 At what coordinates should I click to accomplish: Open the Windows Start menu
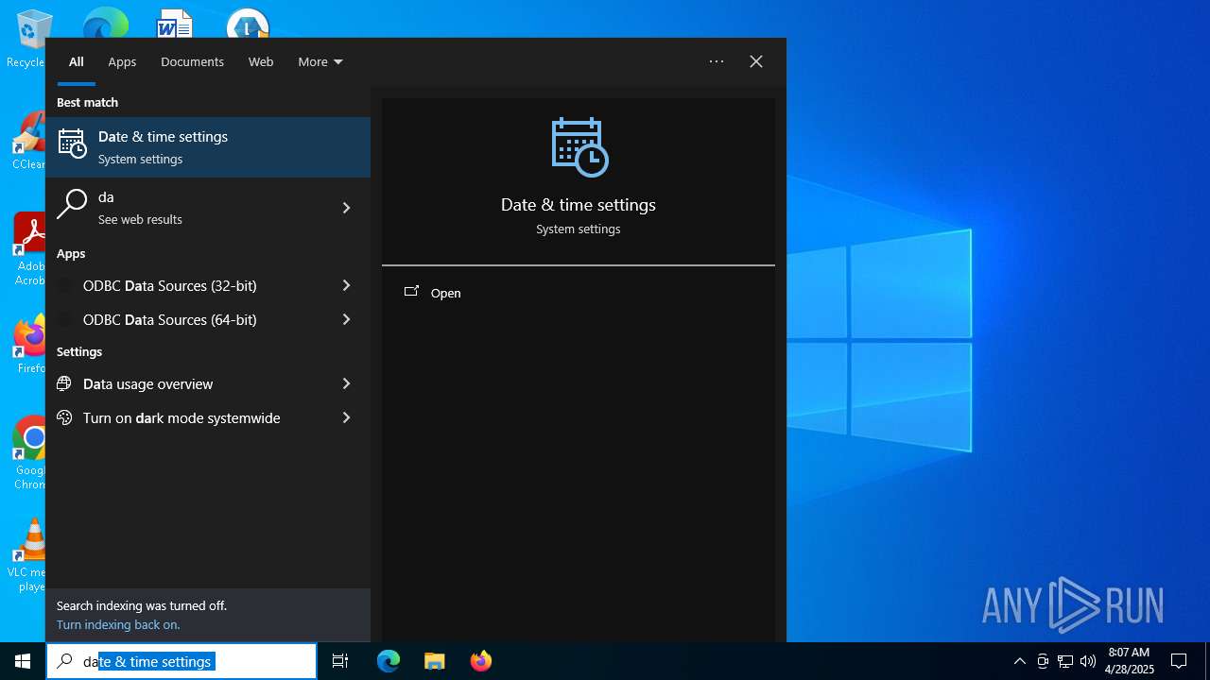23,661
